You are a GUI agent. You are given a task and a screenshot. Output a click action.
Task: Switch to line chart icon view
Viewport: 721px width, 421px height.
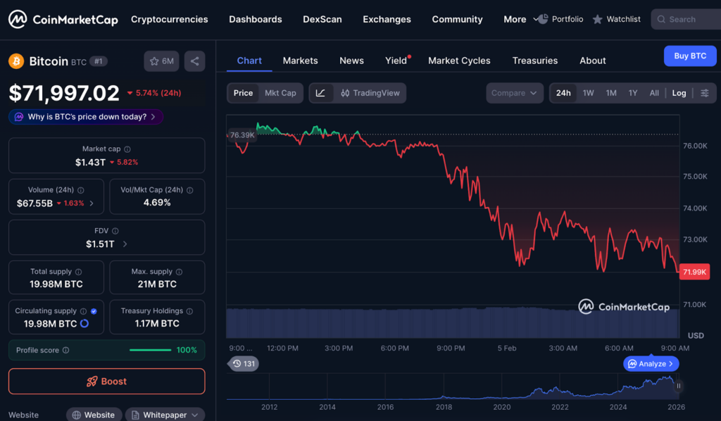click(x=320, y=93)
